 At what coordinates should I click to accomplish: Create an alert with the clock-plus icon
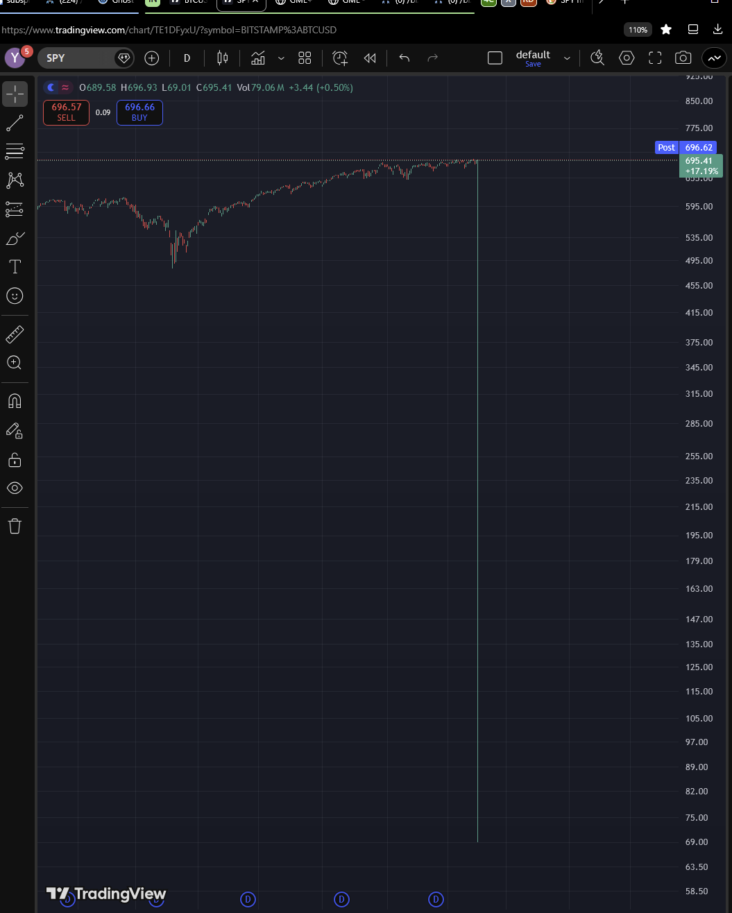point(340,58)
